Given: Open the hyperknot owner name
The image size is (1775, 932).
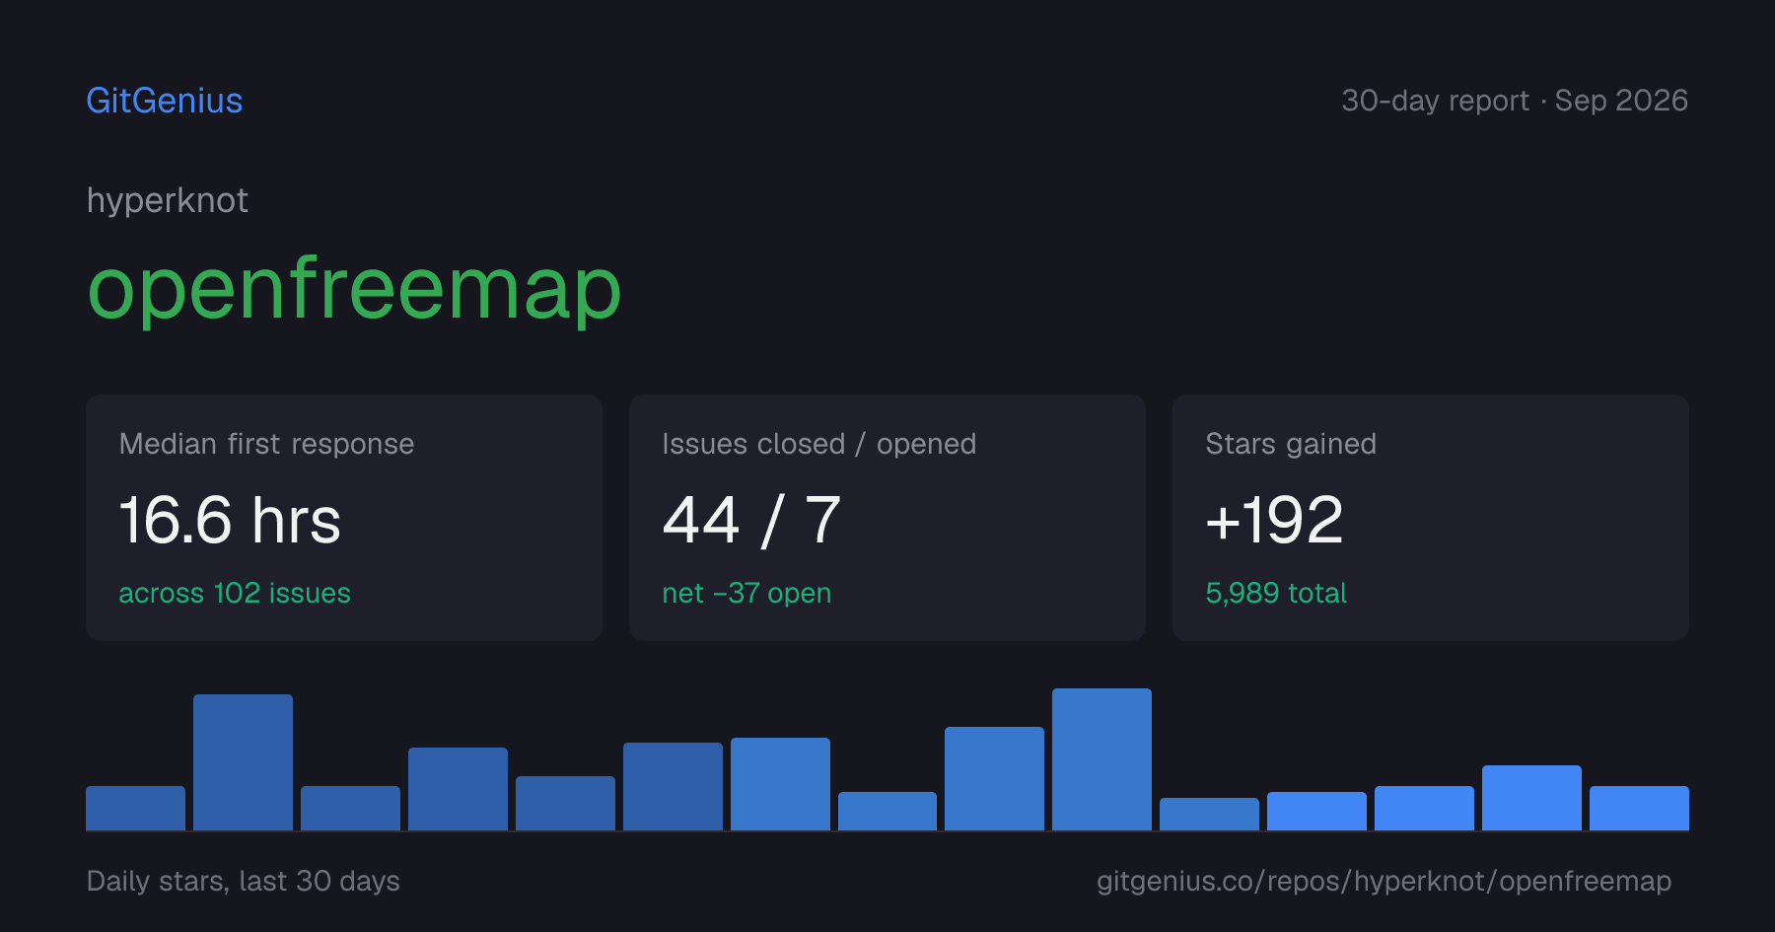Looking at the screenshot, I should coord(168,200).
